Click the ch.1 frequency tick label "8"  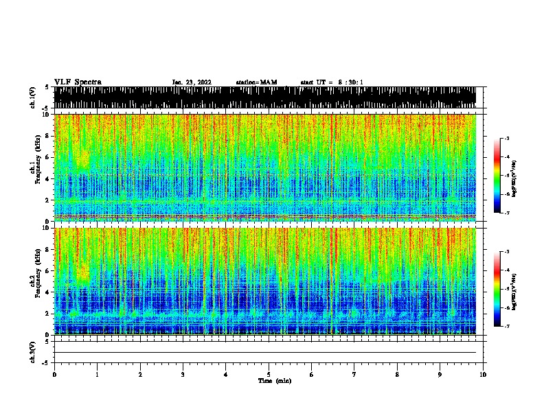click(x=47, y=136)
